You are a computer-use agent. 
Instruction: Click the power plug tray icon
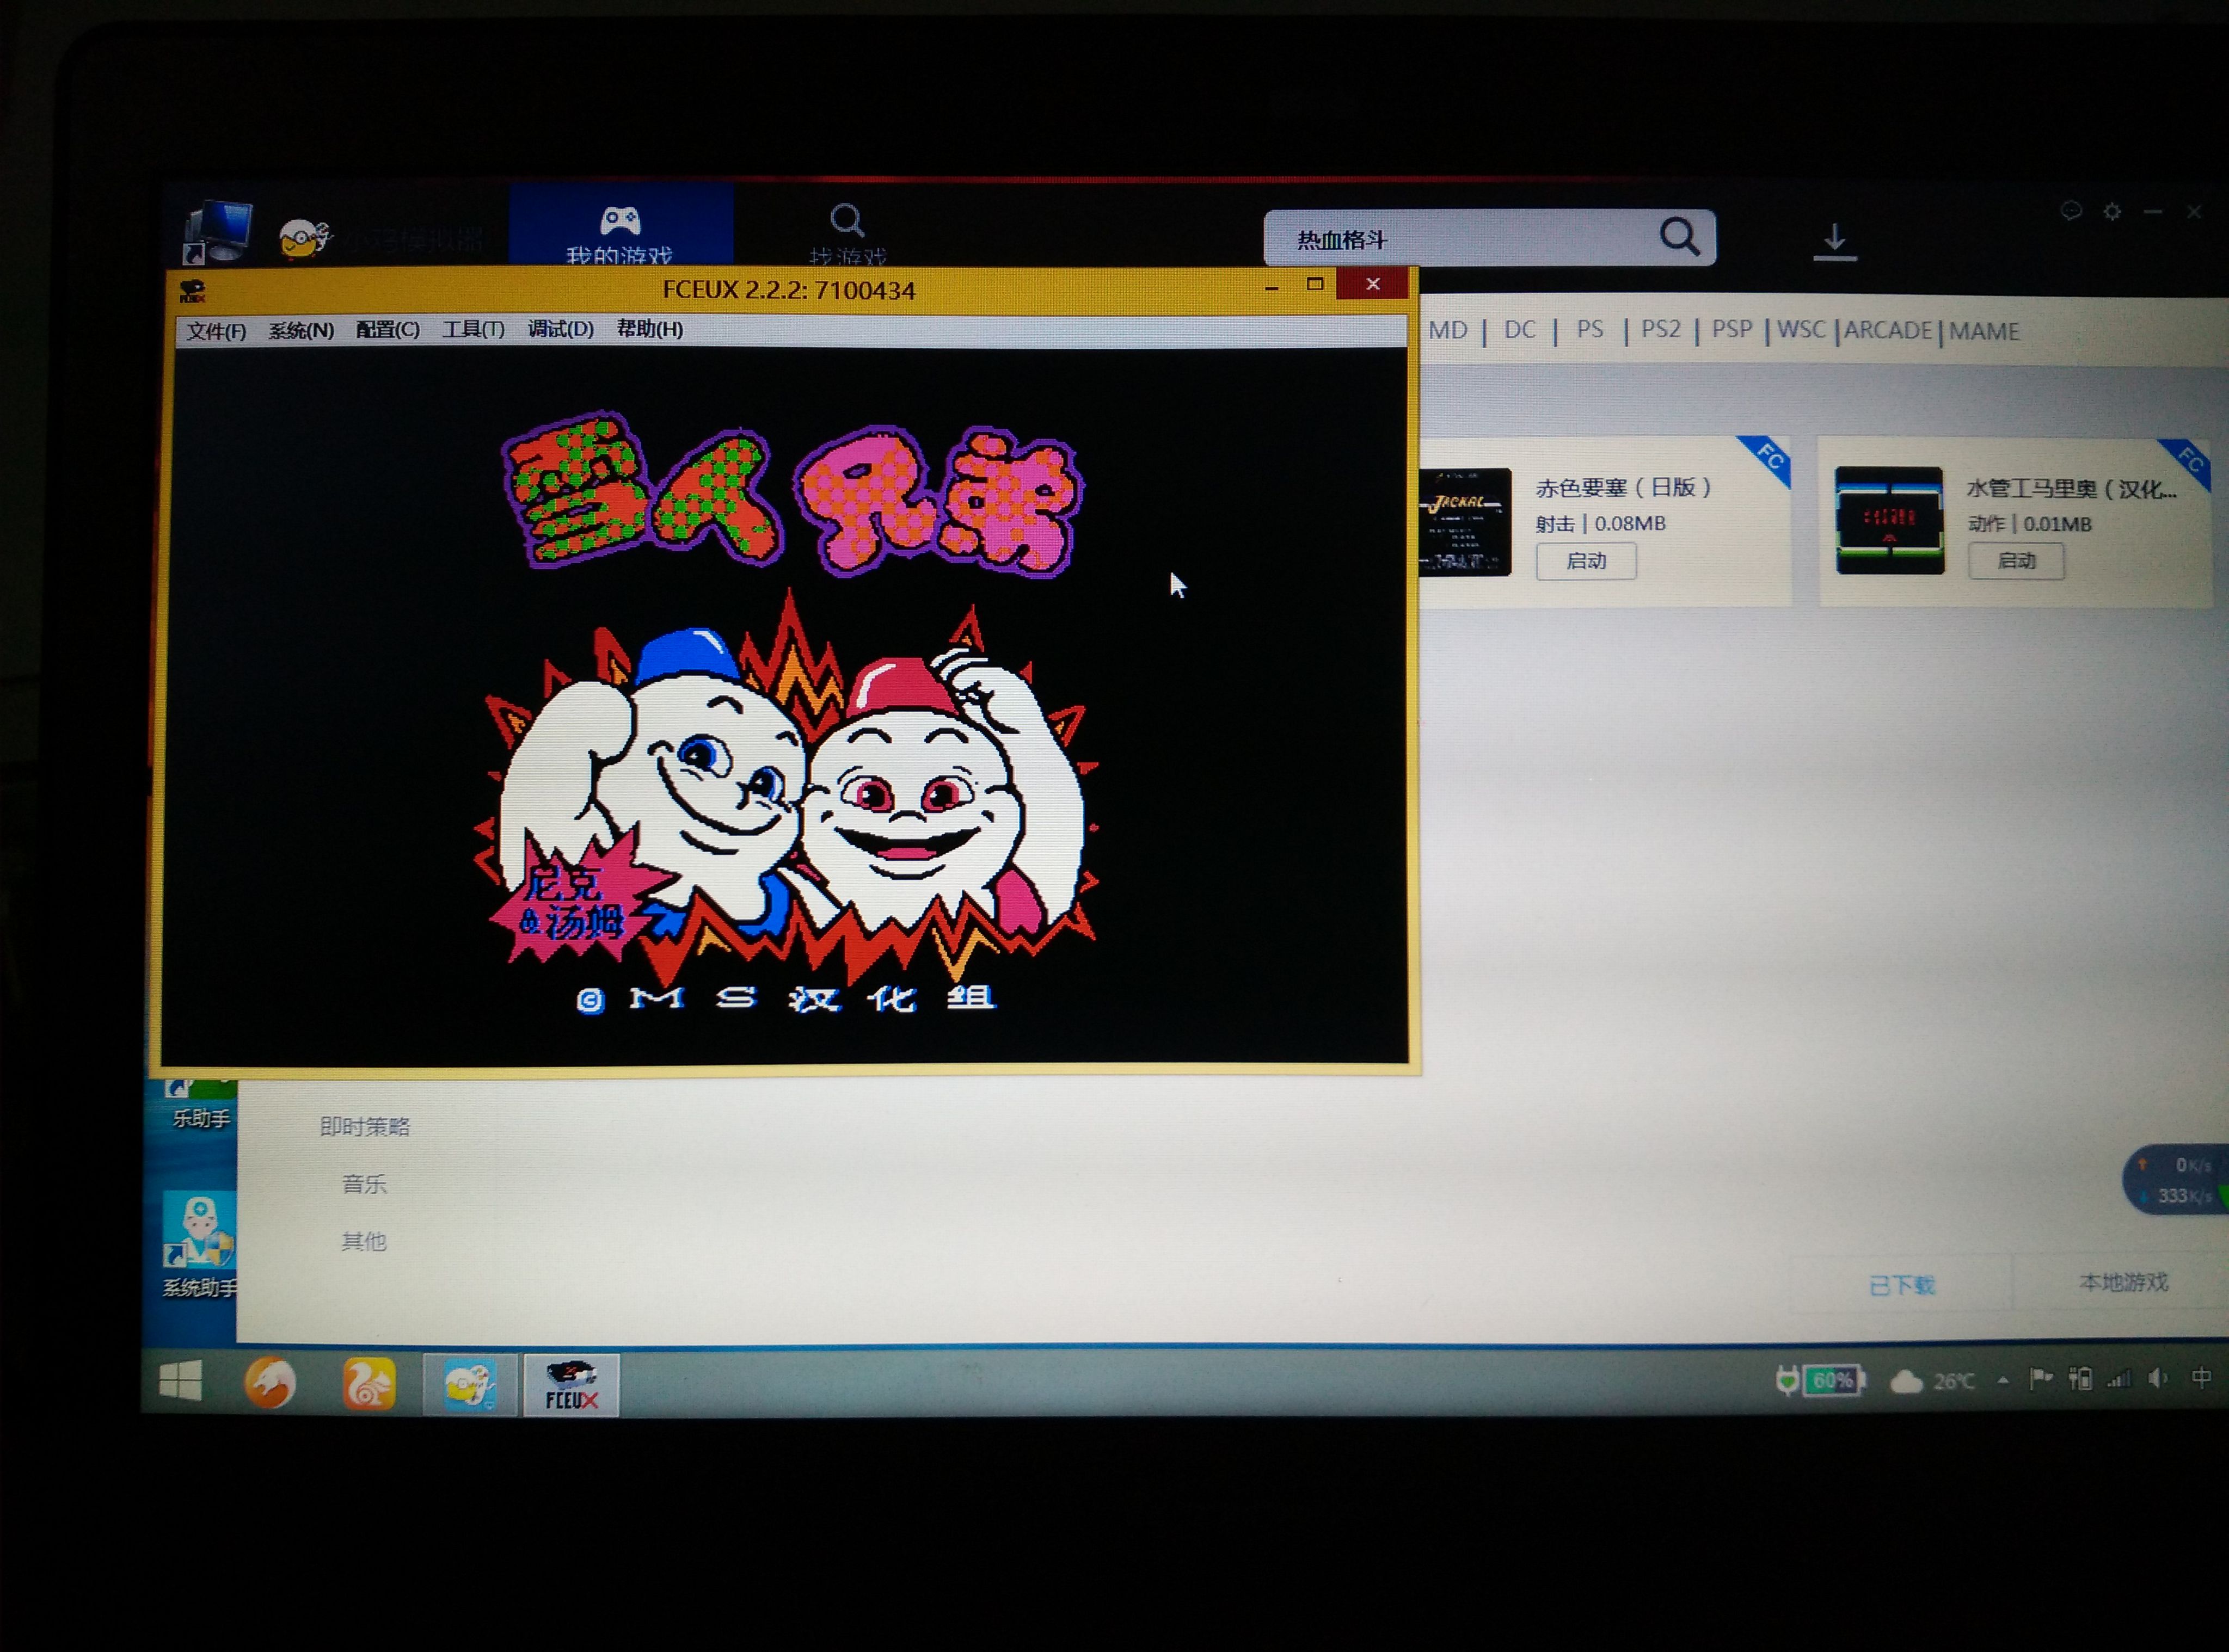(x=1787, y=1381)
